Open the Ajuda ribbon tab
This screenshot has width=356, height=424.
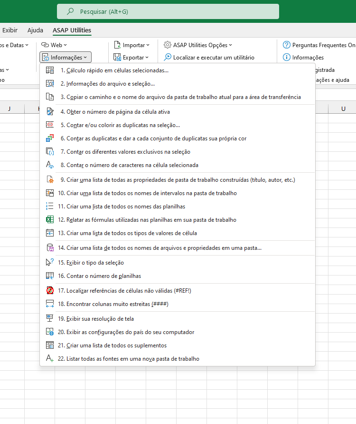click(35, 30)
